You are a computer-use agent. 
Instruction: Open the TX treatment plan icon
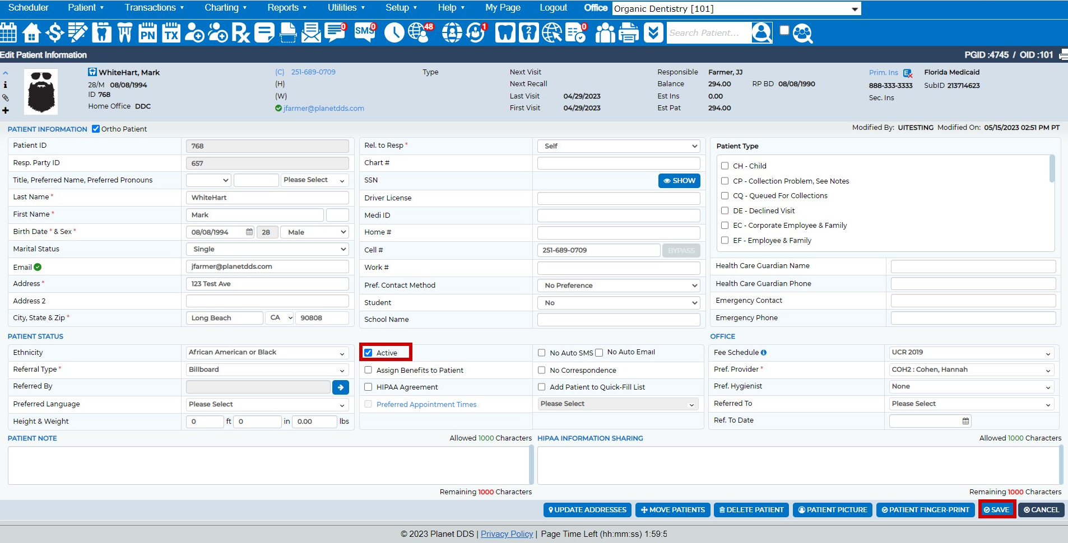171,33
